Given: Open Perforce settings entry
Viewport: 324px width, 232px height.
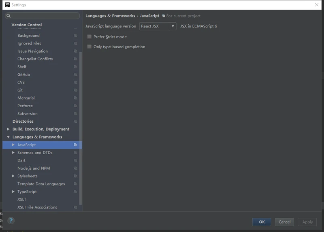Looking at the screenshot, I should click(x=25, y=106).
